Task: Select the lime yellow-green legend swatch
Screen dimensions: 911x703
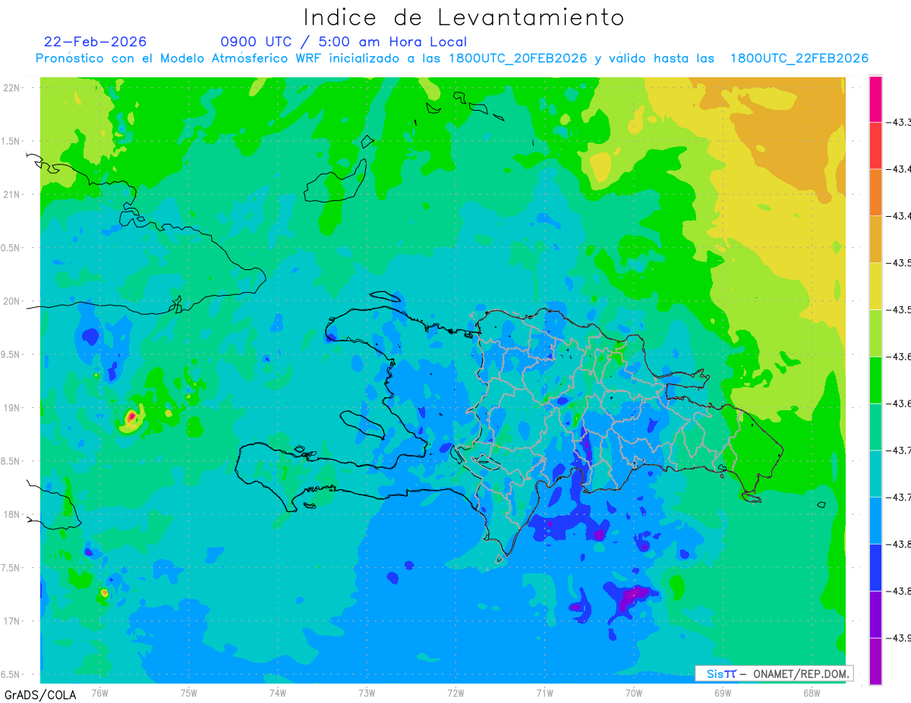Action: pos(875,333)
